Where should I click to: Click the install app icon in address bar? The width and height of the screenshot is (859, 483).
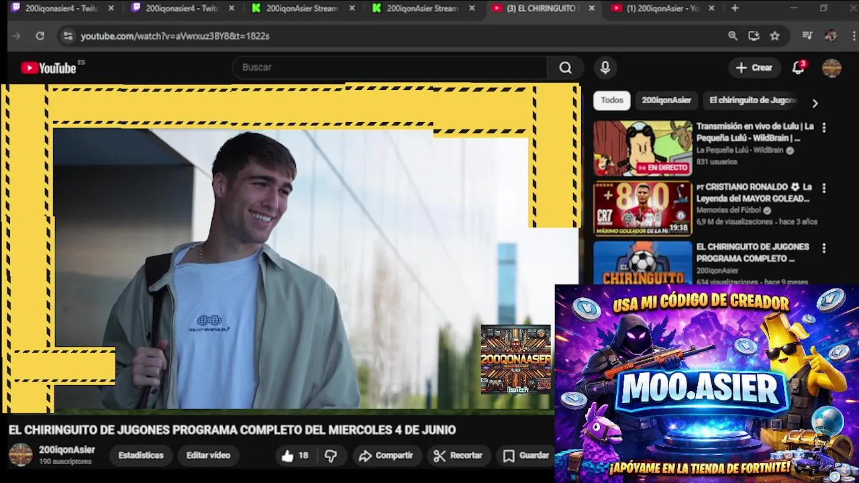754,36
